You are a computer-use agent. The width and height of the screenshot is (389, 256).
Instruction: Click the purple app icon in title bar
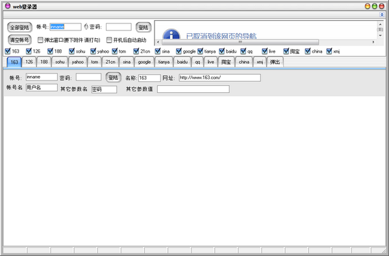[8, 6]
